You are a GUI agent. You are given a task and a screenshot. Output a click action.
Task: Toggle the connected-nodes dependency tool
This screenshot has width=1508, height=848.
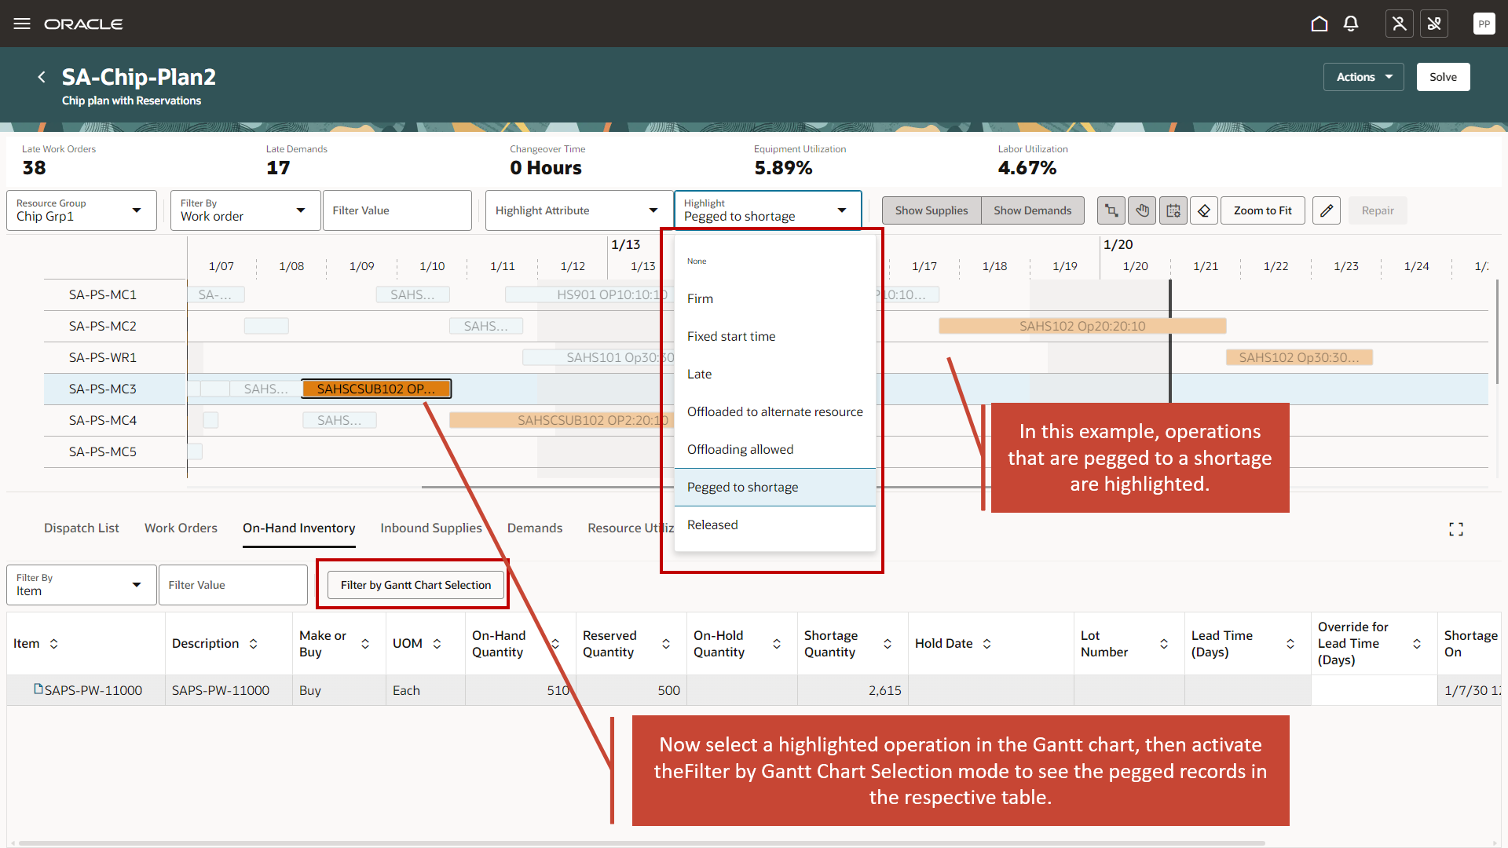1111,210
